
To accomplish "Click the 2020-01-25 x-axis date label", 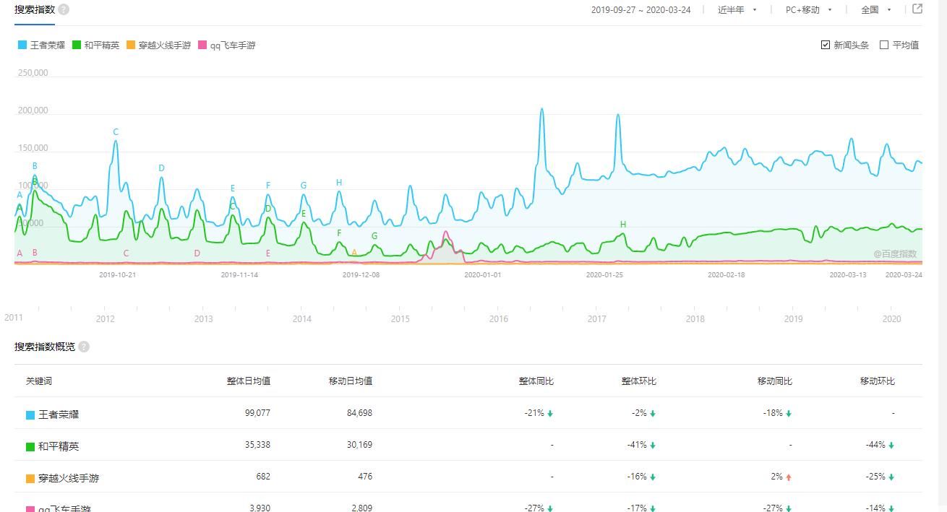I will point(604,275).
